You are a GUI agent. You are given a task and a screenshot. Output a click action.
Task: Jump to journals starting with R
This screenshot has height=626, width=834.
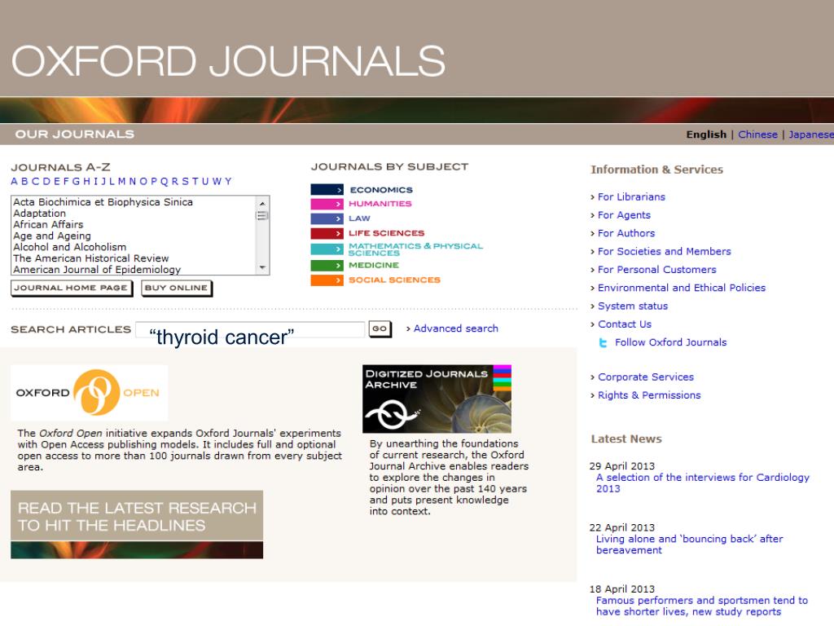(x=174, y=182)
